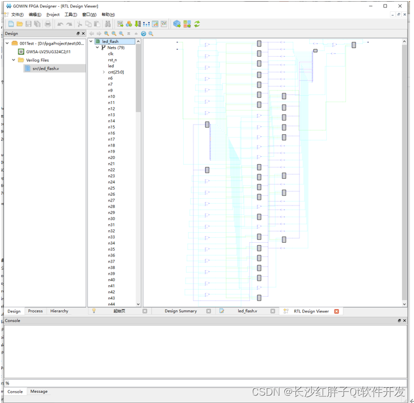Expand the cnt[25:0] bus net
414x403 pixels.
(x=103, y=72)
